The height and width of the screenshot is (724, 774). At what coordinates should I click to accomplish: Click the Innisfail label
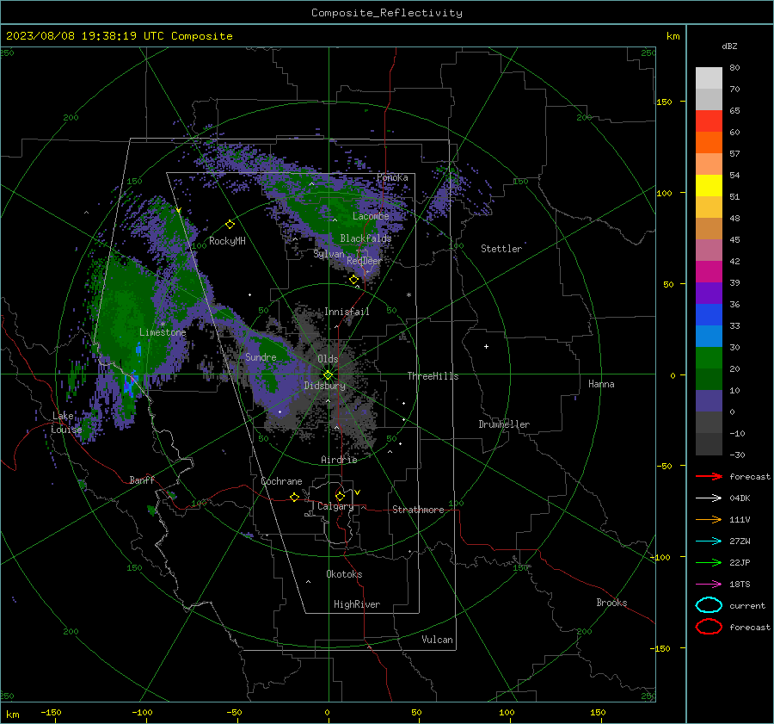coord(347,312)
